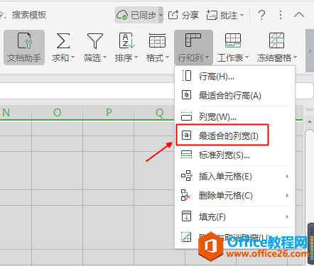Show more ribbon tools with right arrow
Viewport: 314px width, 266px height.
pyautogui.click(x=310, y=51)
